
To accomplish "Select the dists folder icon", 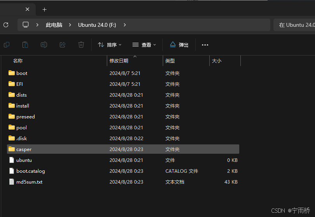I will tap(12, 95).
